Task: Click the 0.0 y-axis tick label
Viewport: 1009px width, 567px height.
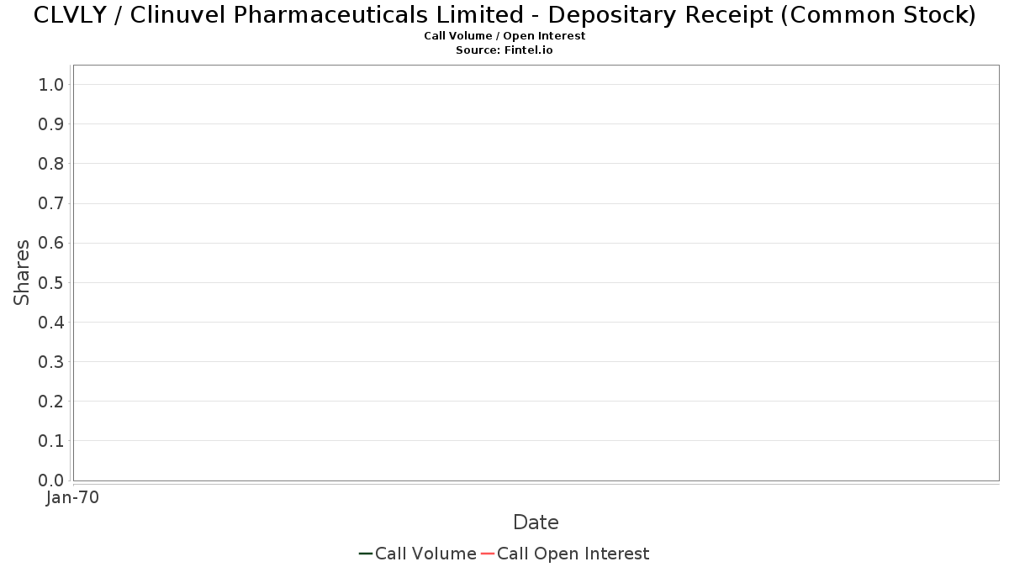Action: [x=51, y=480]
